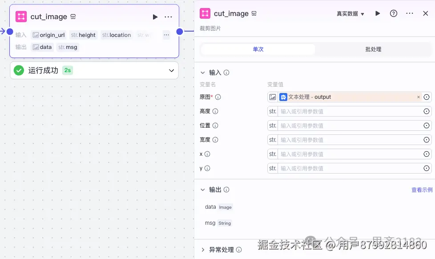This screenshot has height=259, width=435.
Task: Click the node's right output connector
Action: (180, 31)
